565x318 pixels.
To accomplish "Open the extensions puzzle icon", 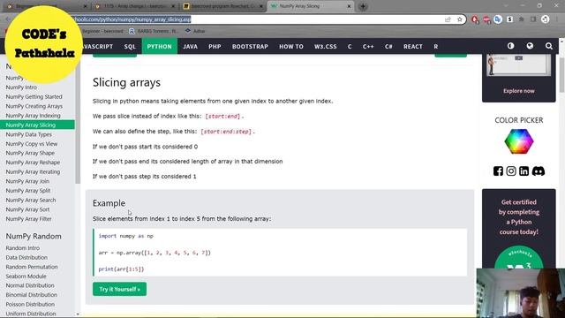I will 522,19.
